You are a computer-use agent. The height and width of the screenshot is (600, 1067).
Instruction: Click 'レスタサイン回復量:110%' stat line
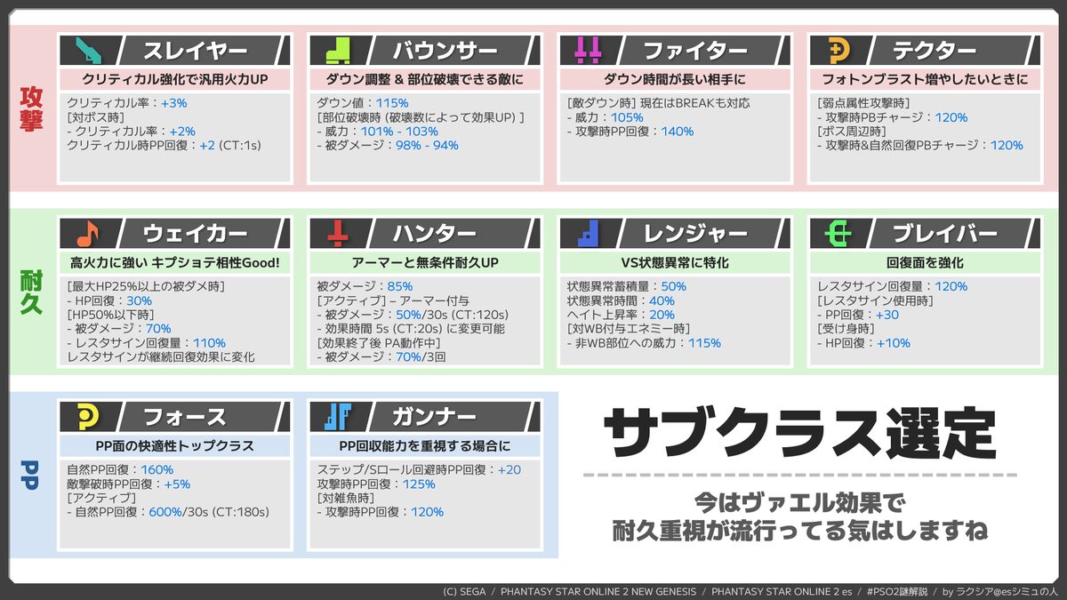click(146, 342)
